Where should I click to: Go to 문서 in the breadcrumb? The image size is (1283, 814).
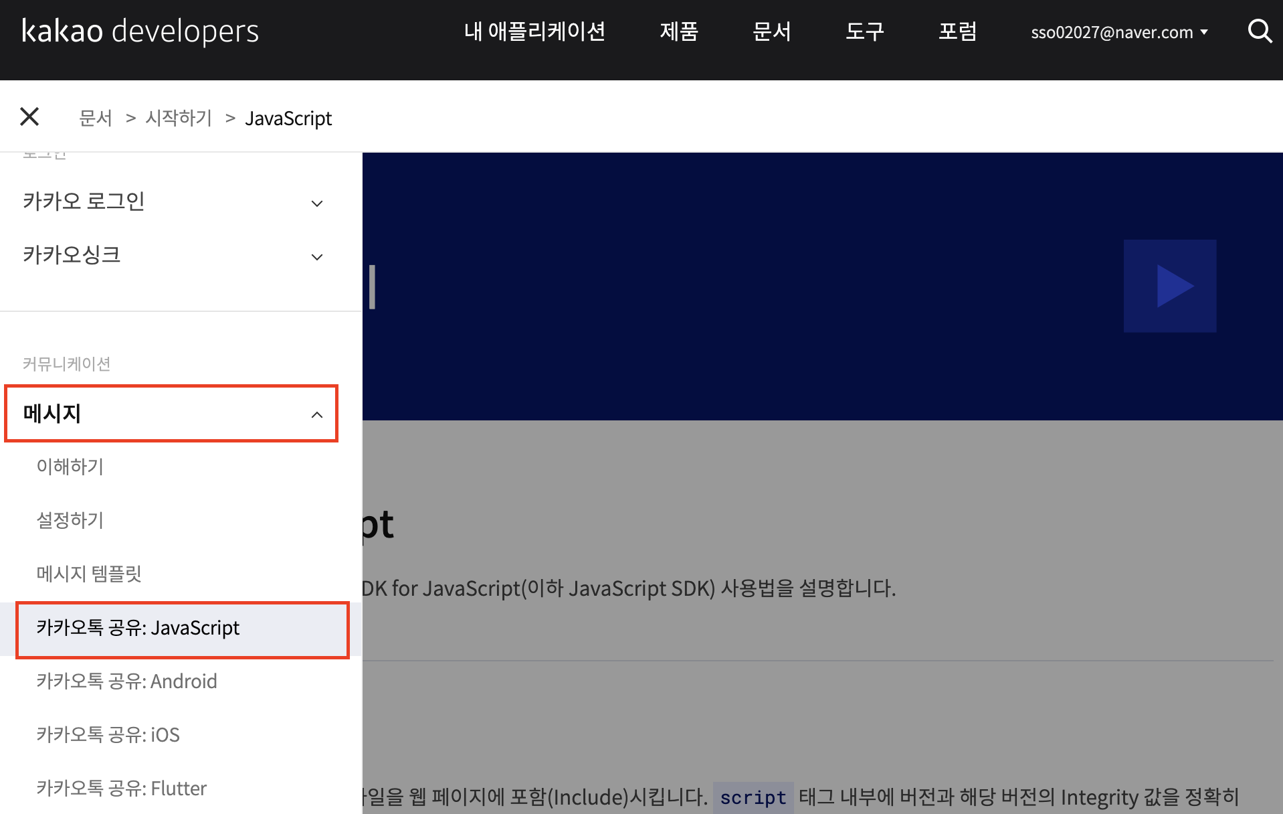[96, 118]
